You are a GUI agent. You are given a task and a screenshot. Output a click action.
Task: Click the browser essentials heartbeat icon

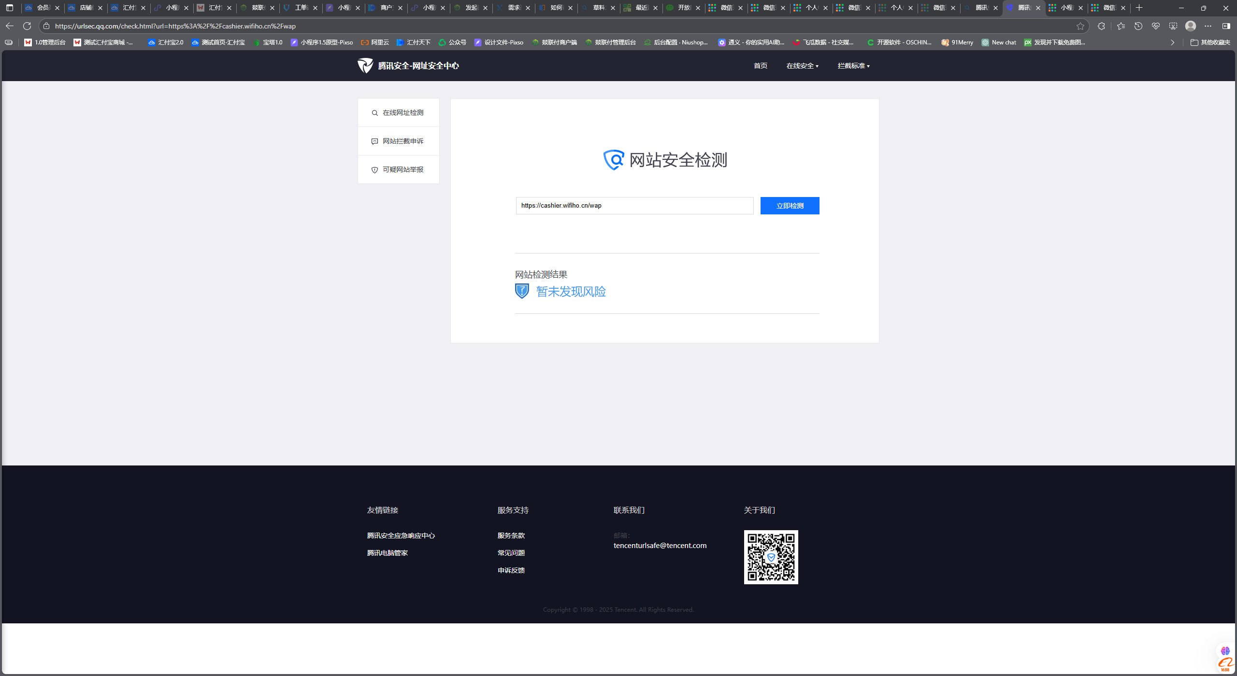[x=1156, y=26]
